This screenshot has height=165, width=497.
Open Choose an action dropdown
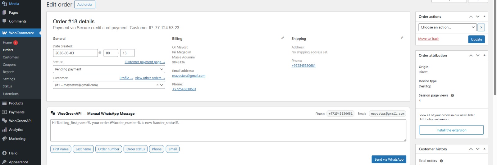tap(447, 27)
